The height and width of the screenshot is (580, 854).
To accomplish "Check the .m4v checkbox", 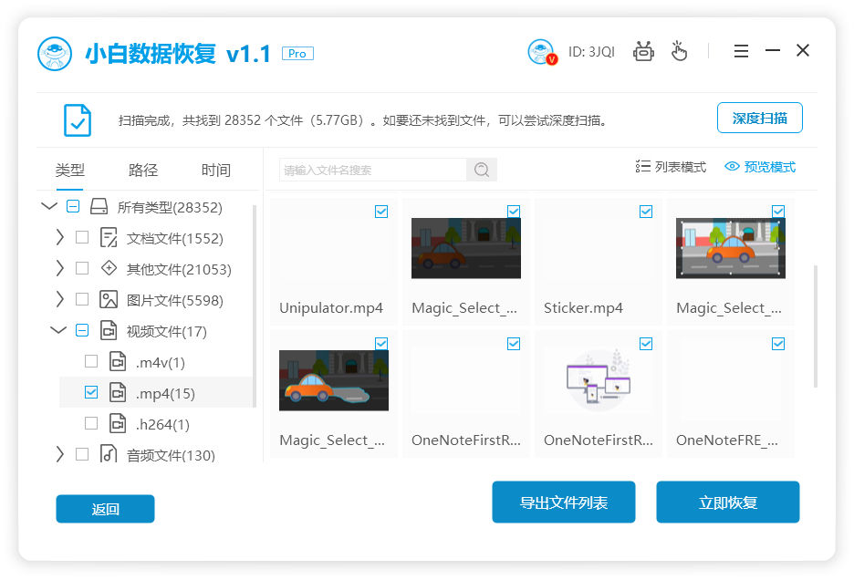I will click(91, 362).
